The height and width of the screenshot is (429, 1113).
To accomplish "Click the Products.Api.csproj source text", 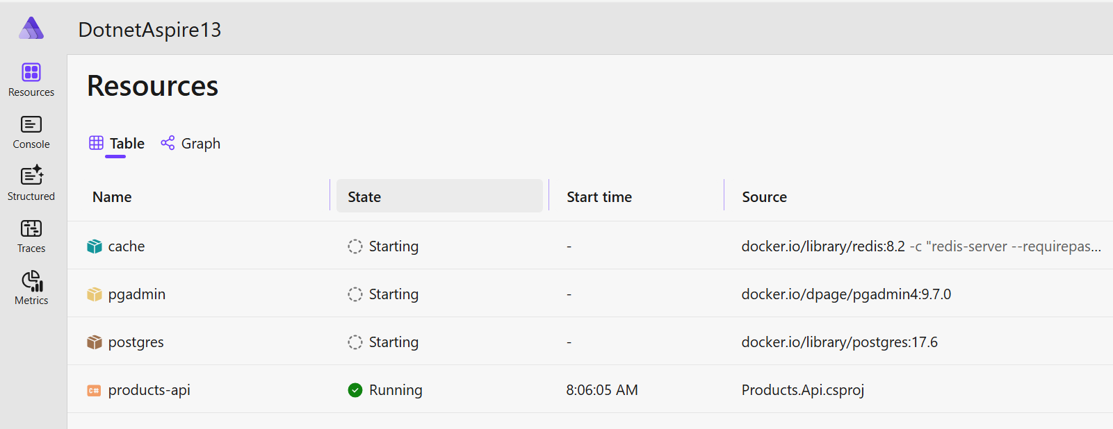I will (x=802, y=390).
